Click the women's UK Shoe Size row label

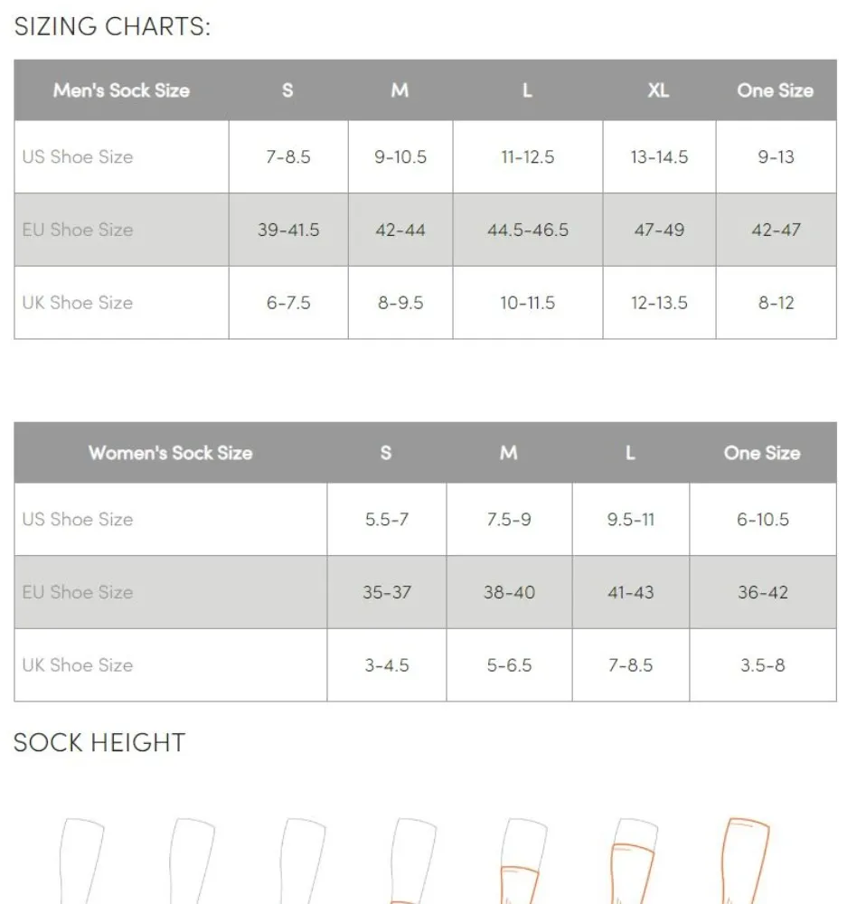point(78,665)
